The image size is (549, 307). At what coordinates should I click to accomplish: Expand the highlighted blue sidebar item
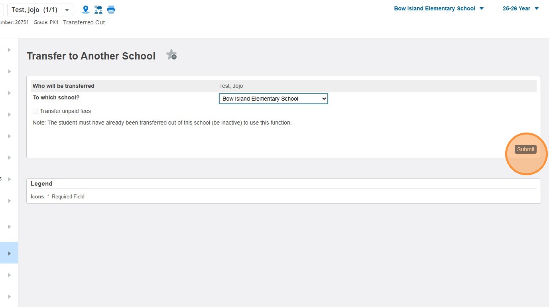[9, 253]
